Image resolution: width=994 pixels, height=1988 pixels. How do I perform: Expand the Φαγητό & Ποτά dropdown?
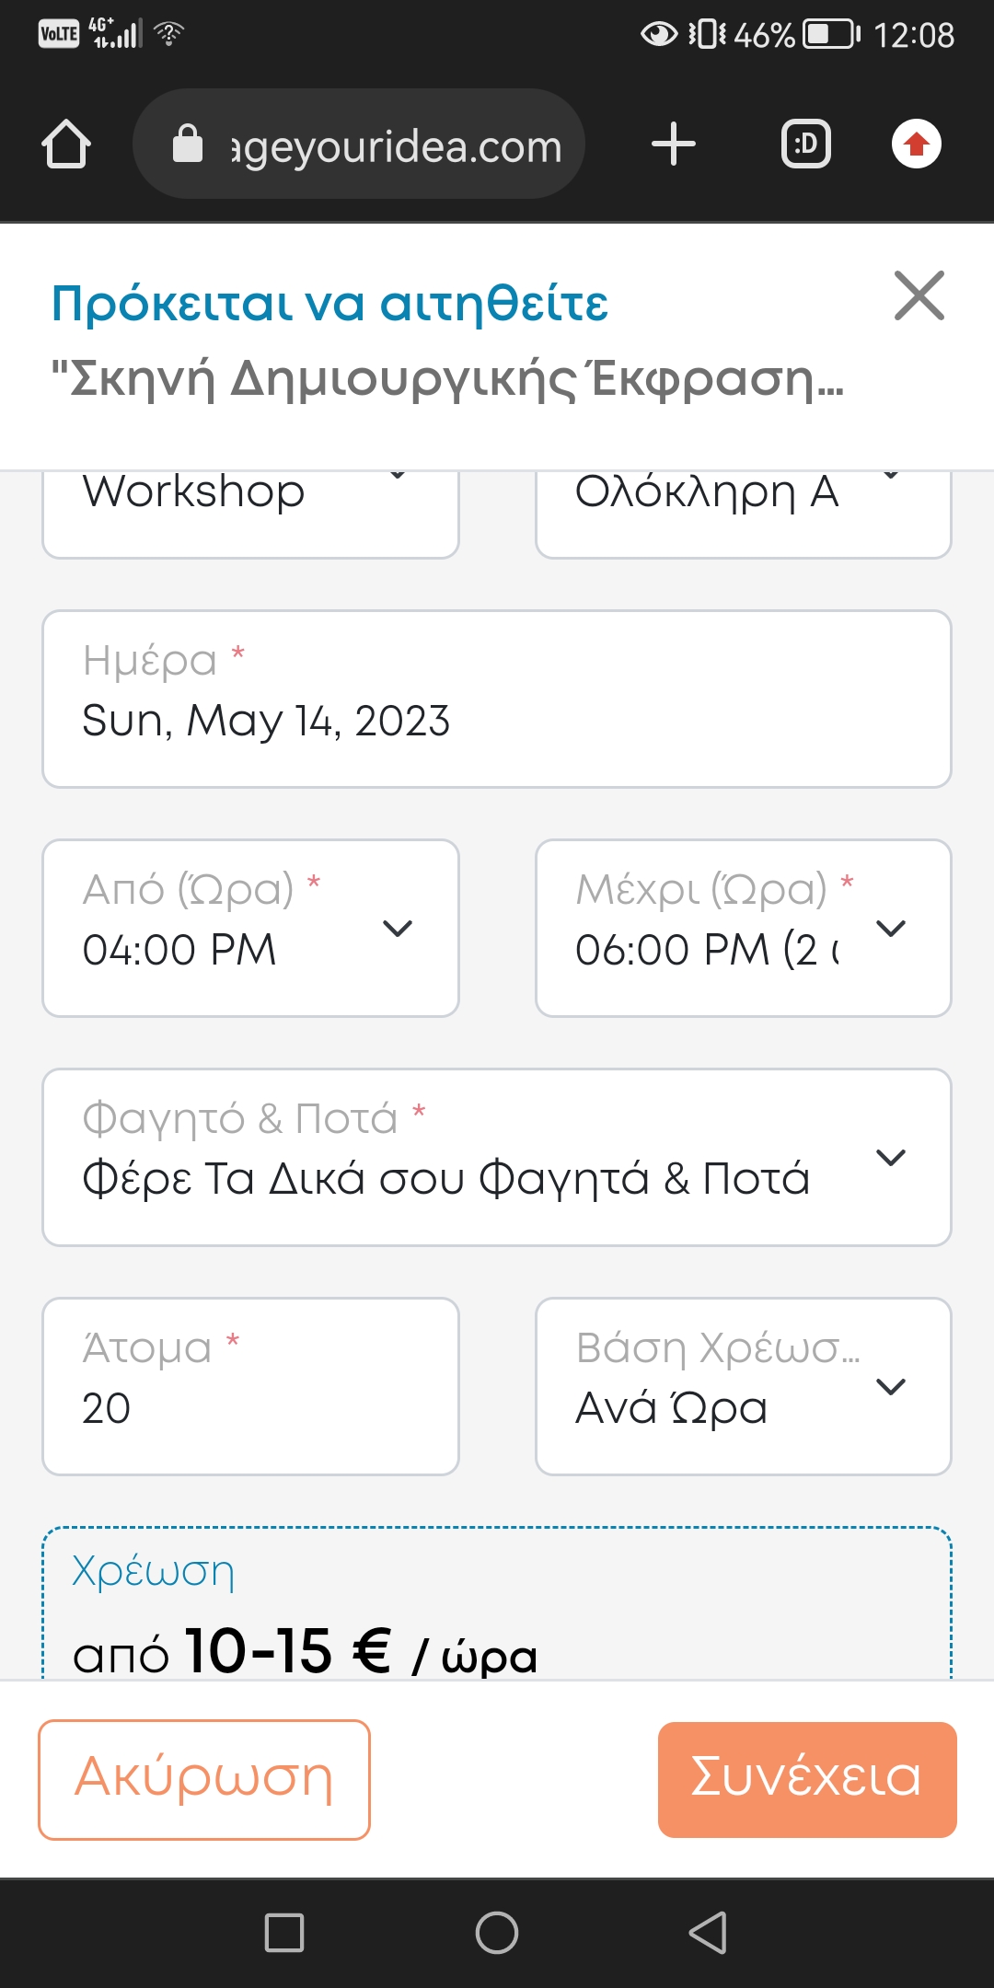497,1157
